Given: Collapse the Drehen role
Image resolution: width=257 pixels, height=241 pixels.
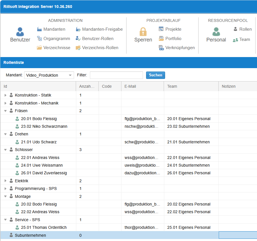Looking at the screenshot, I should (x=5, y=134).
